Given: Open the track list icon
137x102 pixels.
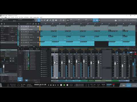Looking at the screenshot, I should pyautogui.click(x=1, y=24).
